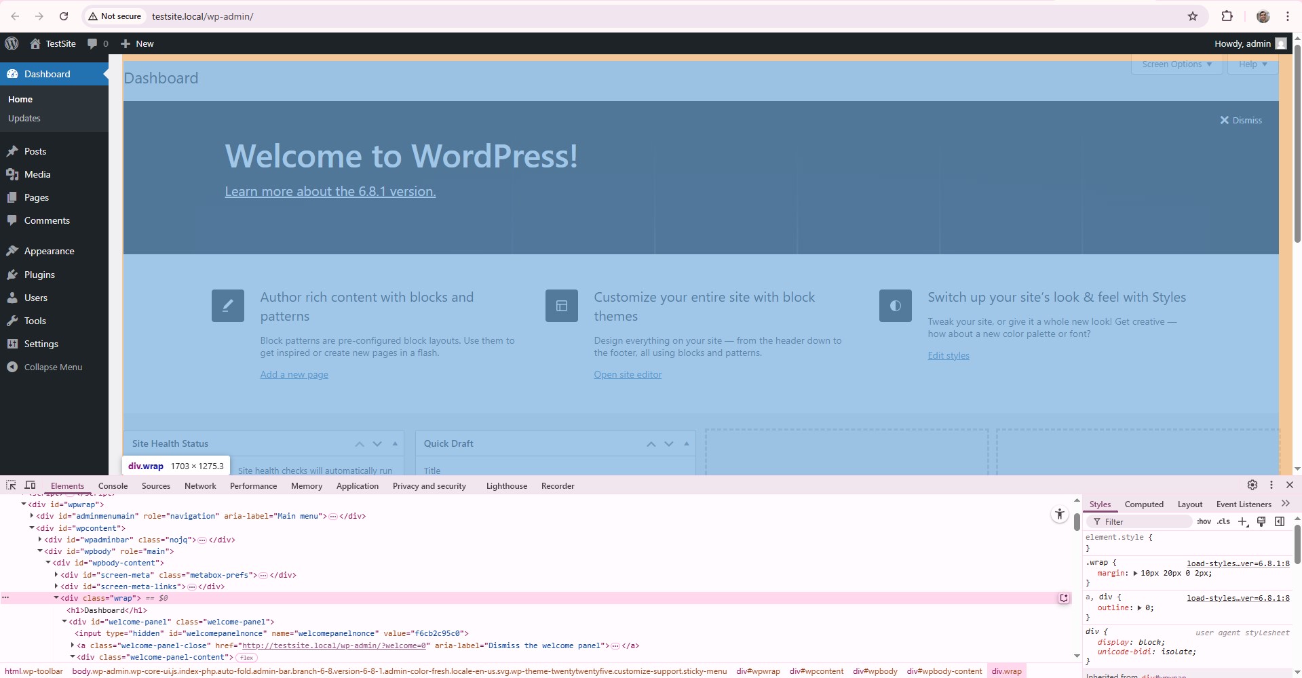The width and height of the screenshot is (1302, 678).
Task: Select div#wpbody-content in breadcrumb bar
Action: pos(944,671)
